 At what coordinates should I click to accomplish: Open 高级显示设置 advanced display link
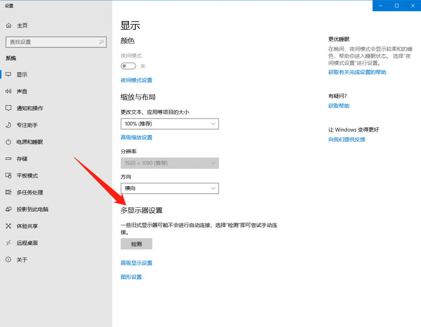click(136, 262)
